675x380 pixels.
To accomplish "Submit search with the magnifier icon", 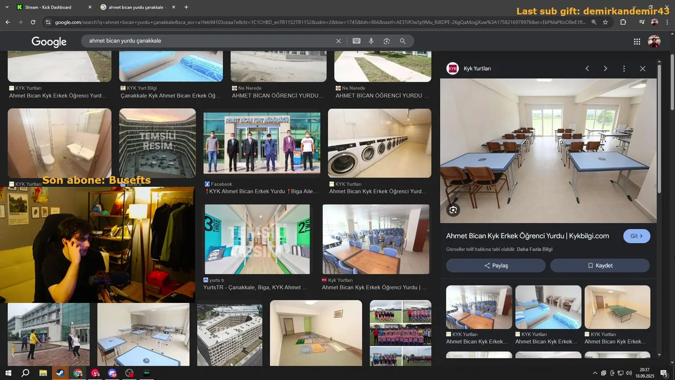I will 402,41.
